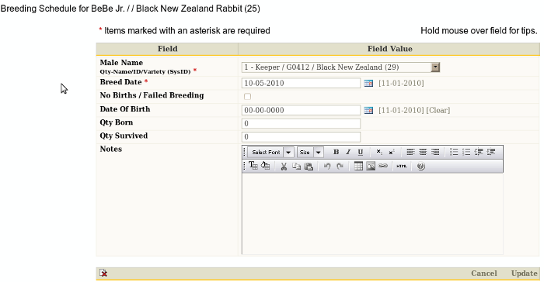Click the Clear link beside Date Of Birth
The width and height of the screenshot is (544, 282).
click(x=438, y=110)
